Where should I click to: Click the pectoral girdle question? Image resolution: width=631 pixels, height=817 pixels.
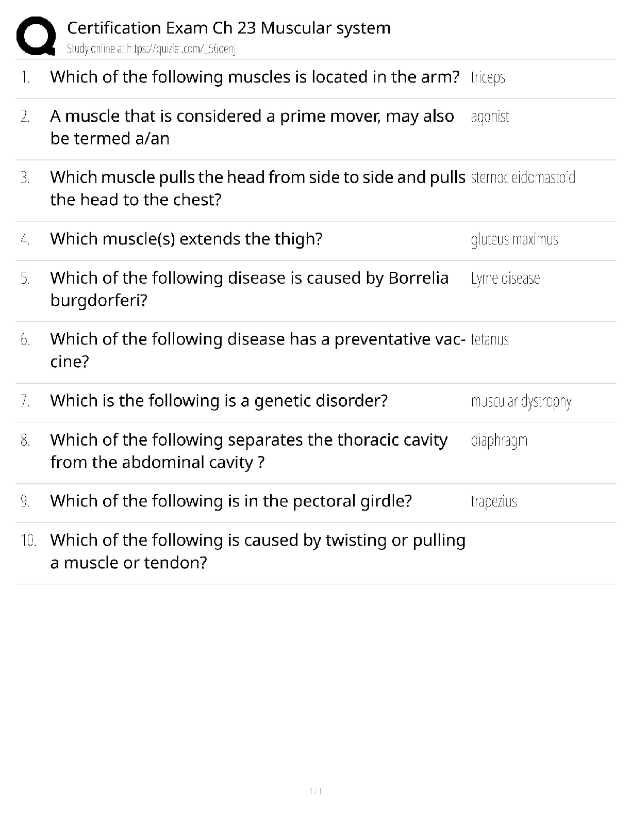(x=231, y=501)
